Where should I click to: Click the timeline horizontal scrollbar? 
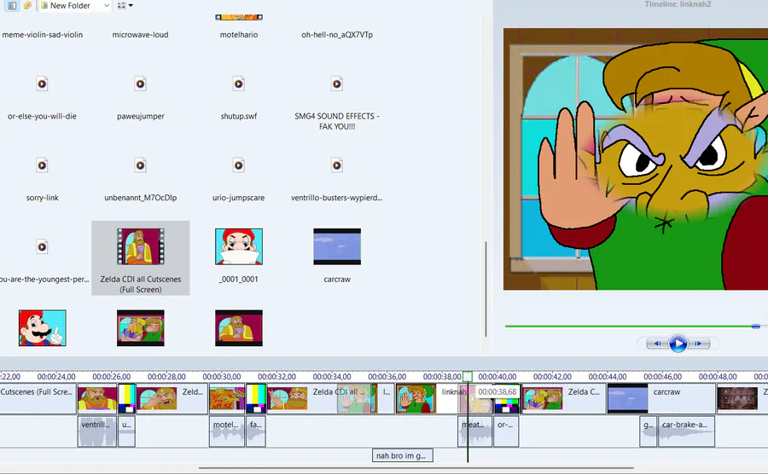(x=416, y=468)
